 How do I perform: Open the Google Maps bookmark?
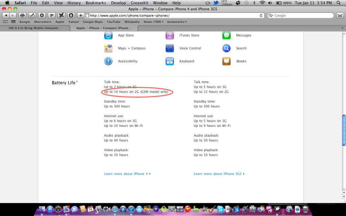pyautogui.click(x=93, y=22)
